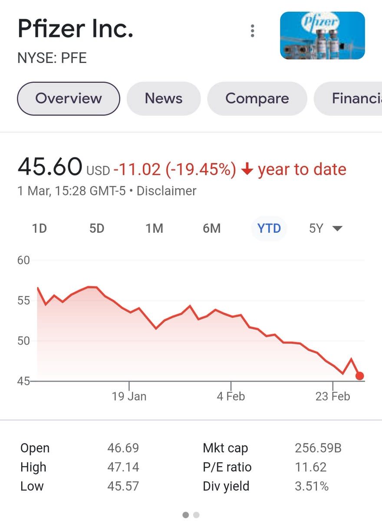Viewport: 382px width, 521px height.
Task: Open the three-dot more options menu
Action: pyautogui.click(x=252, y=31)
